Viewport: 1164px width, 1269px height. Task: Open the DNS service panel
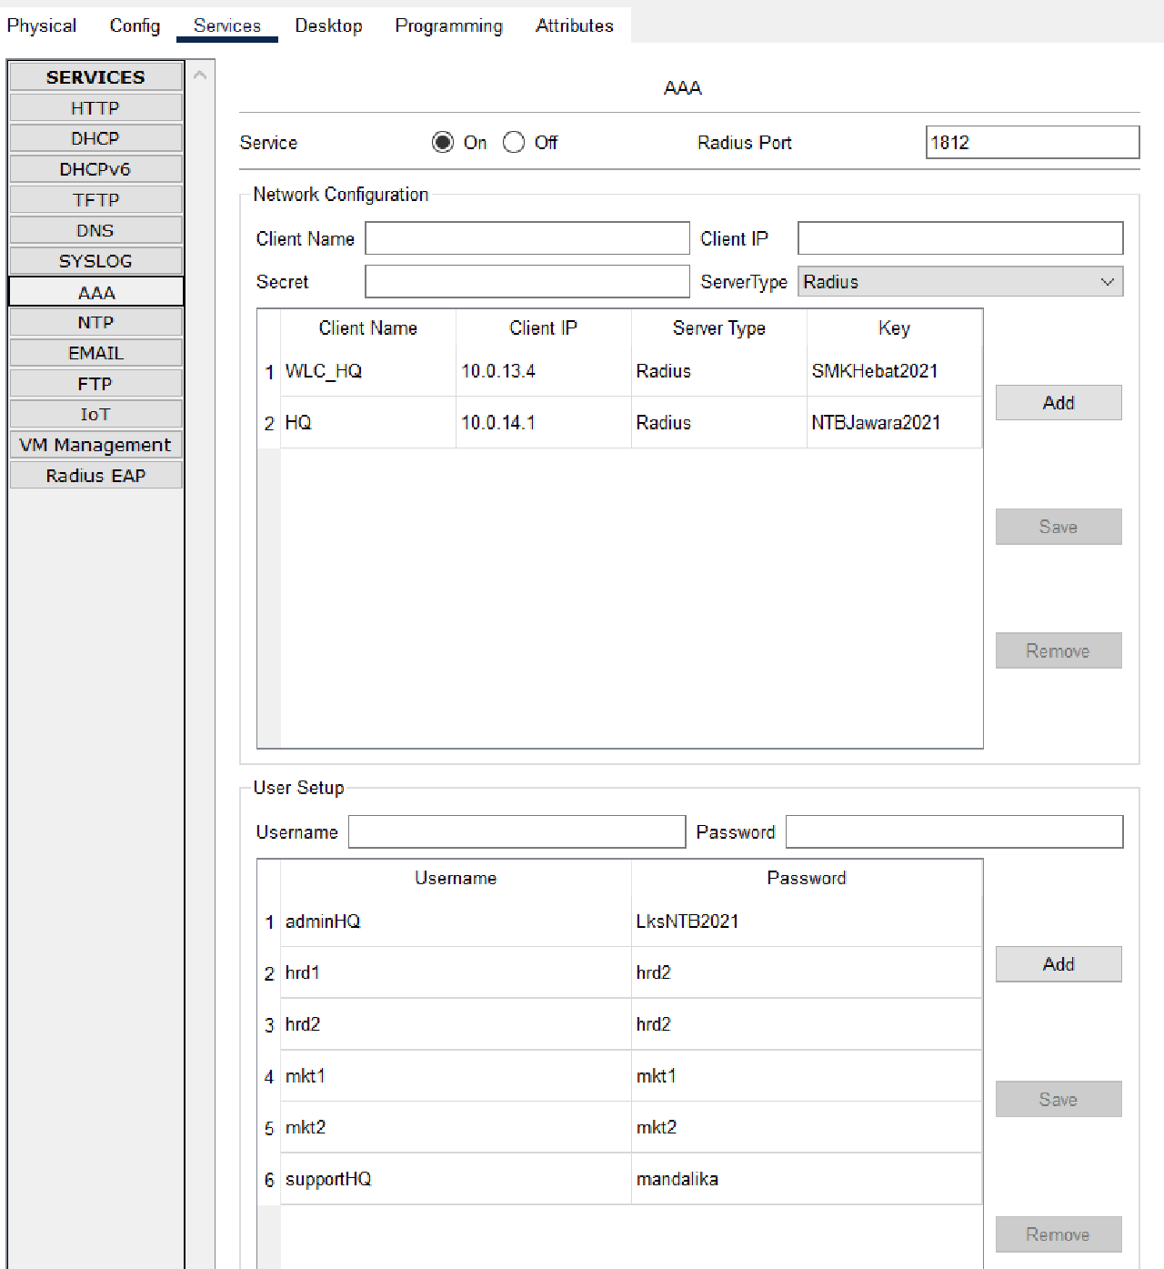tap(95, 229)
